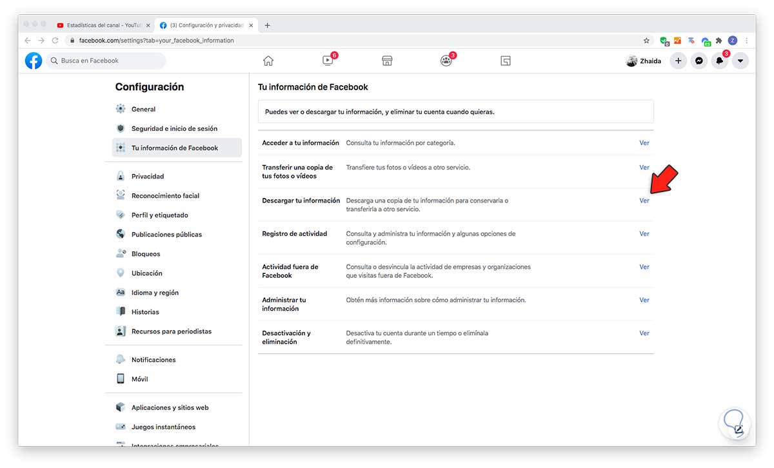Expand the account dropdown arrow
Viewport: 774px width, 468px height.
pos(740,61)
